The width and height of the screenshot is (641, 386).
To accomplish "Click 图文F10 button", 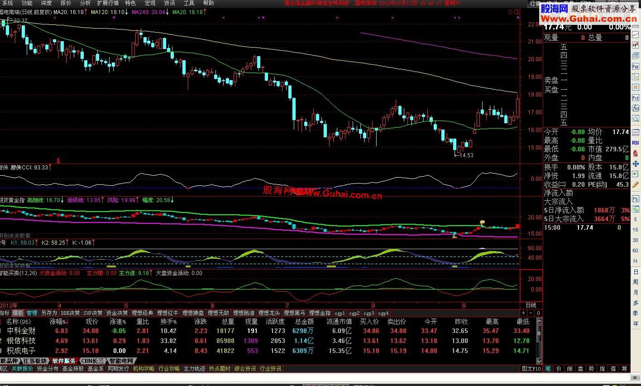I will pyautogui.click(x=531, y=369).
